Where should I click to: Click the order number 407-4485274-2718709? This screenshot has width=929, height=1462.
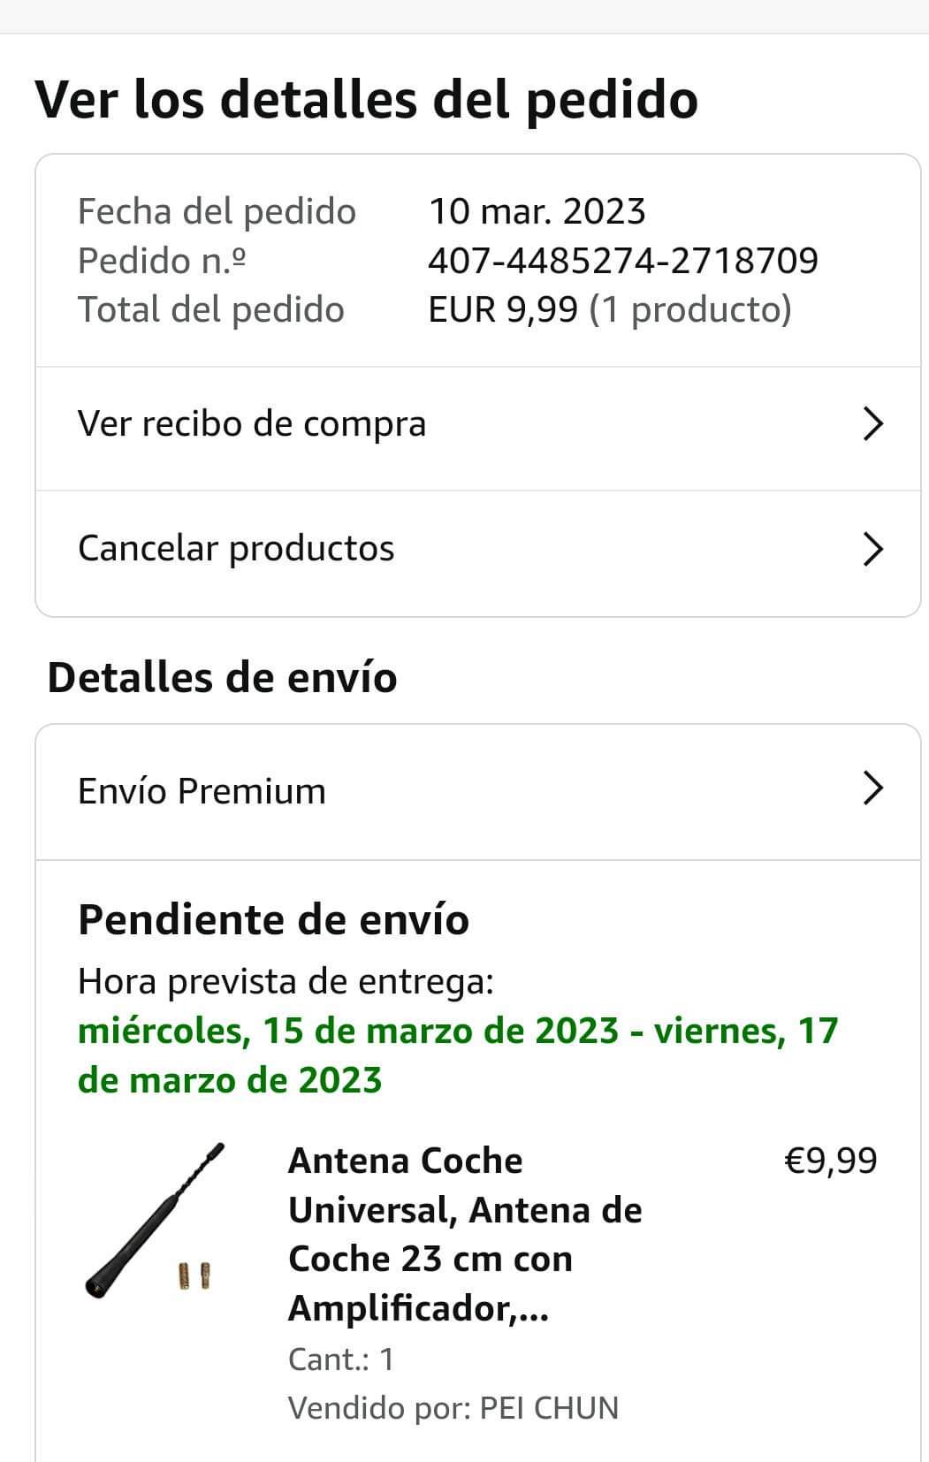pyautogui.click(x=623, y=261)
